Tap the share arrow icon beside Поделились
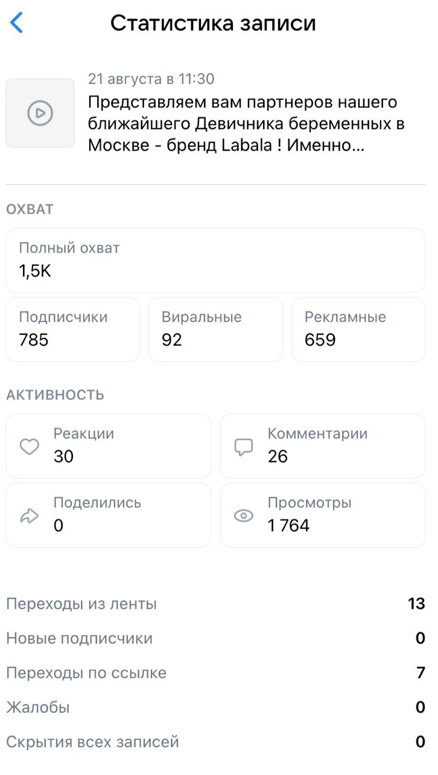The image size is (438, 775). click(30, 516)
